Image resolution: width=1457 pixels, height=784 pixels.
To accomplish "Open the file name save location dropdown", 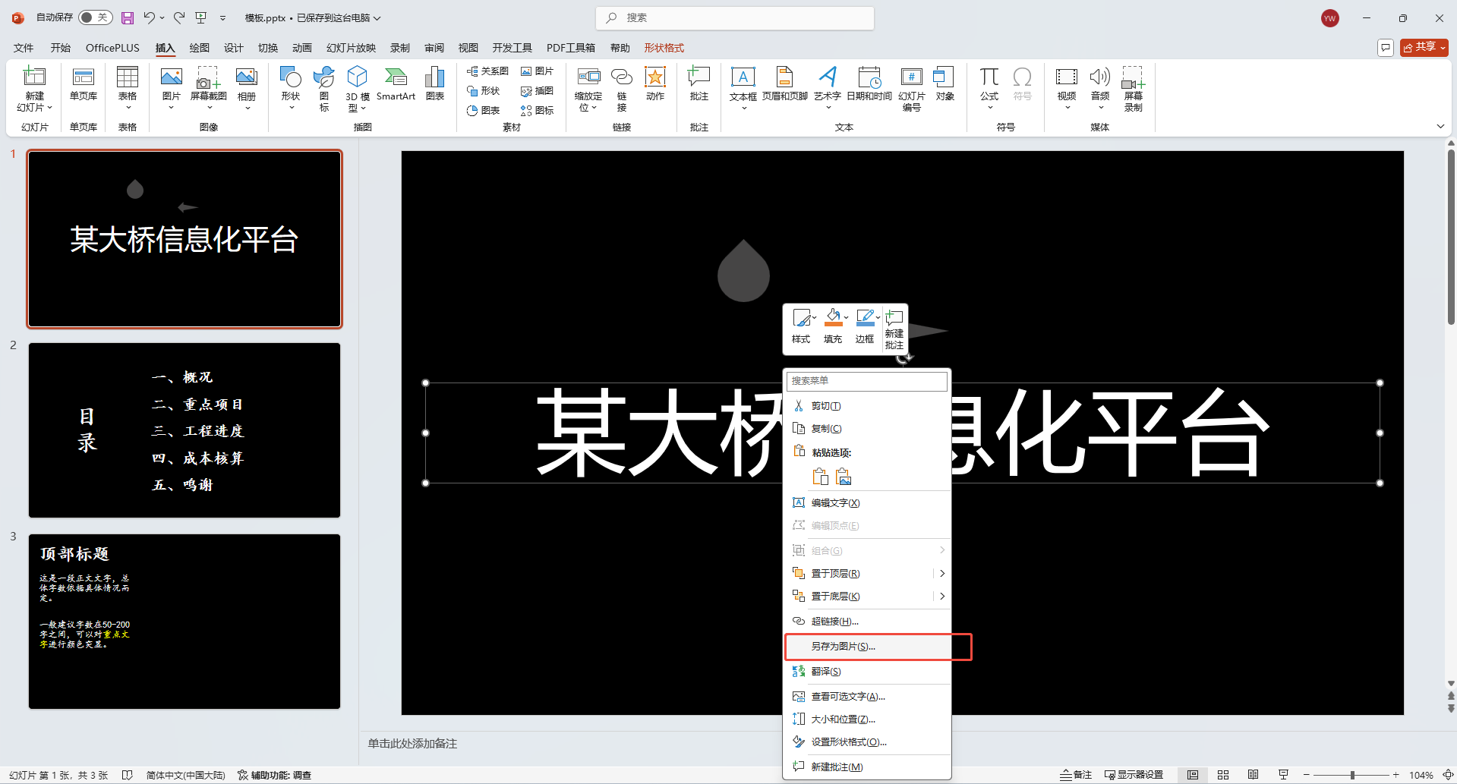I will click(x=377, y=17).
